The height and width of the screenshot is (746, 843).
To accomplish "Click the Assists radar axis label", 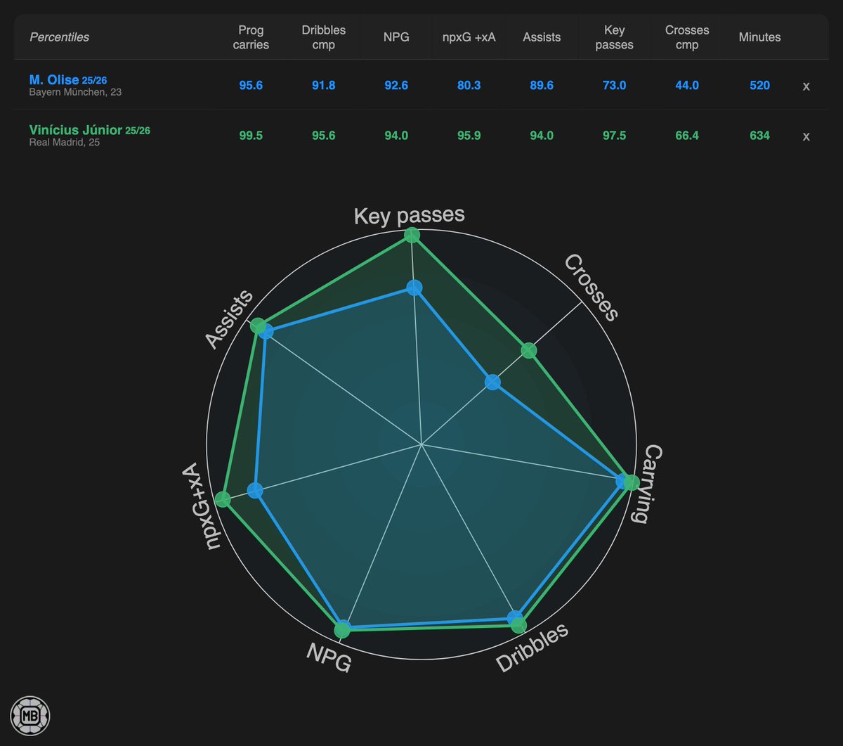I will 229,319.
